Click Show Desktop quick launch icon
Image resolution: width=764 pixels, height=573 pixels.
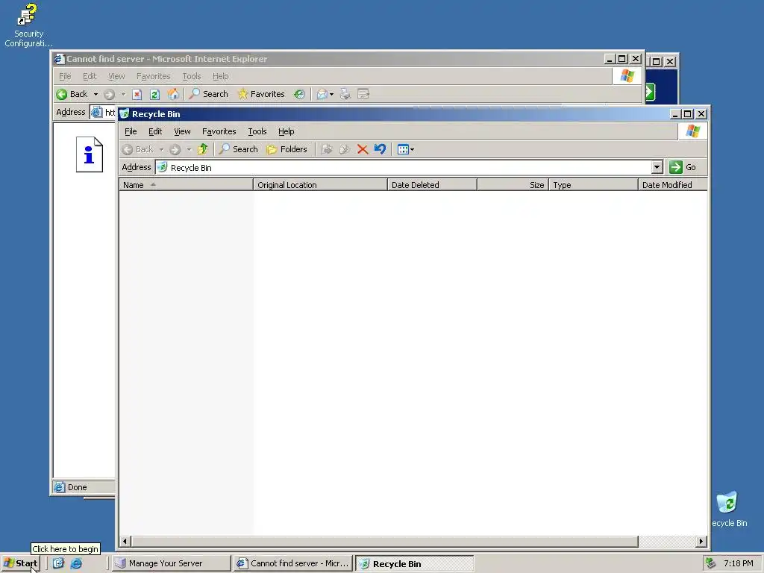58,563
